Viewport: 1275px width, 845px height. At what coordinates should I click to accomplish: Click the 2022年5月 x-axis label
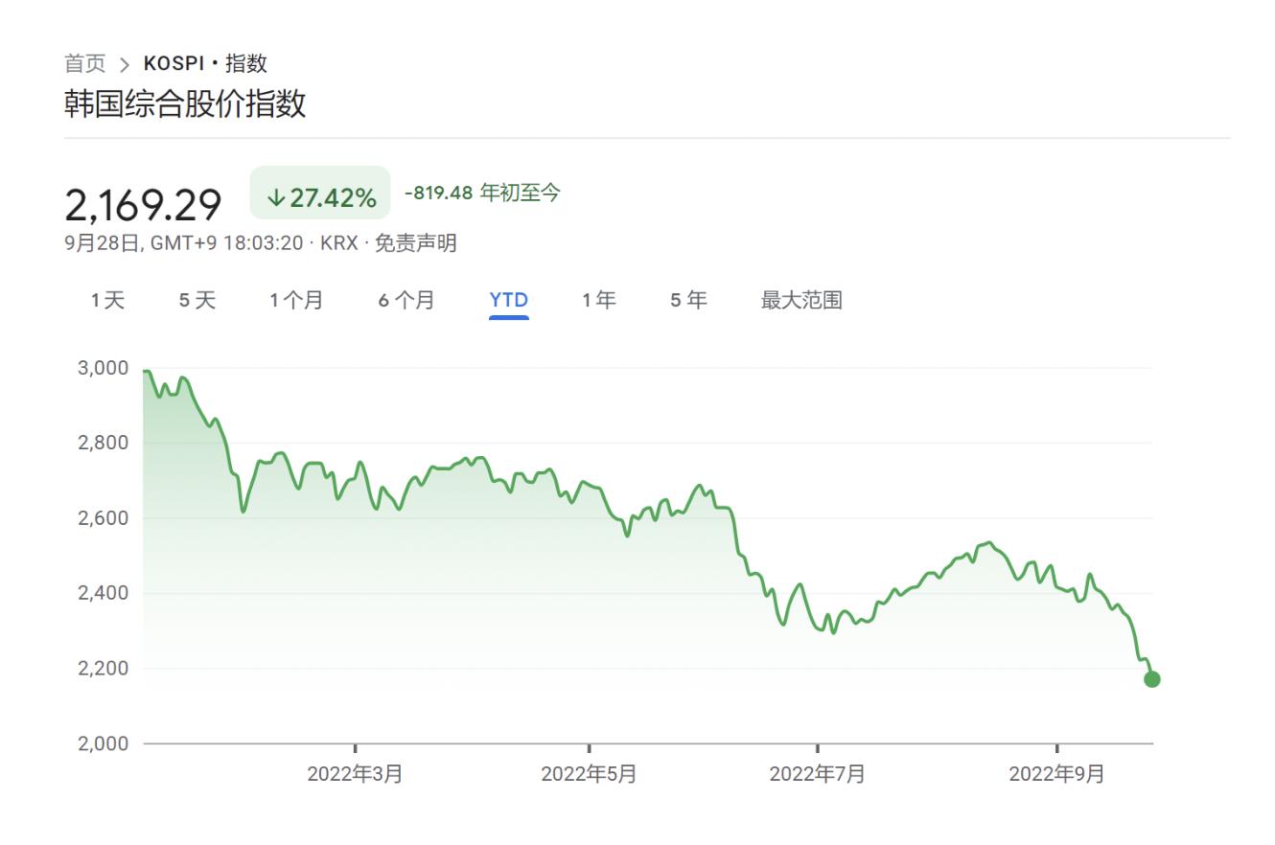[589, 774]
